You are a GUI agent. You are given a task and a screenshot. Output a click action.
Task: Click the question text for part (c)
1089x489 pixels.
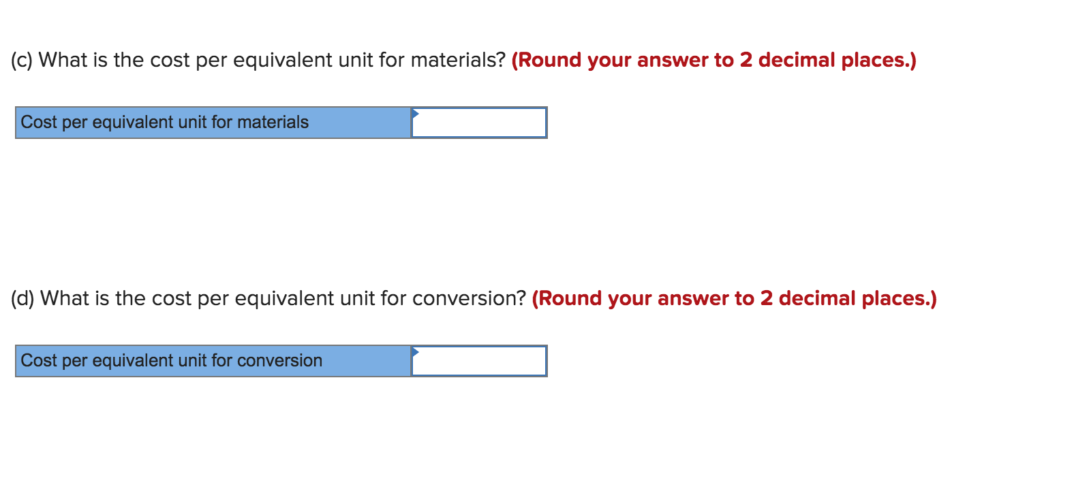coord(259,60)
